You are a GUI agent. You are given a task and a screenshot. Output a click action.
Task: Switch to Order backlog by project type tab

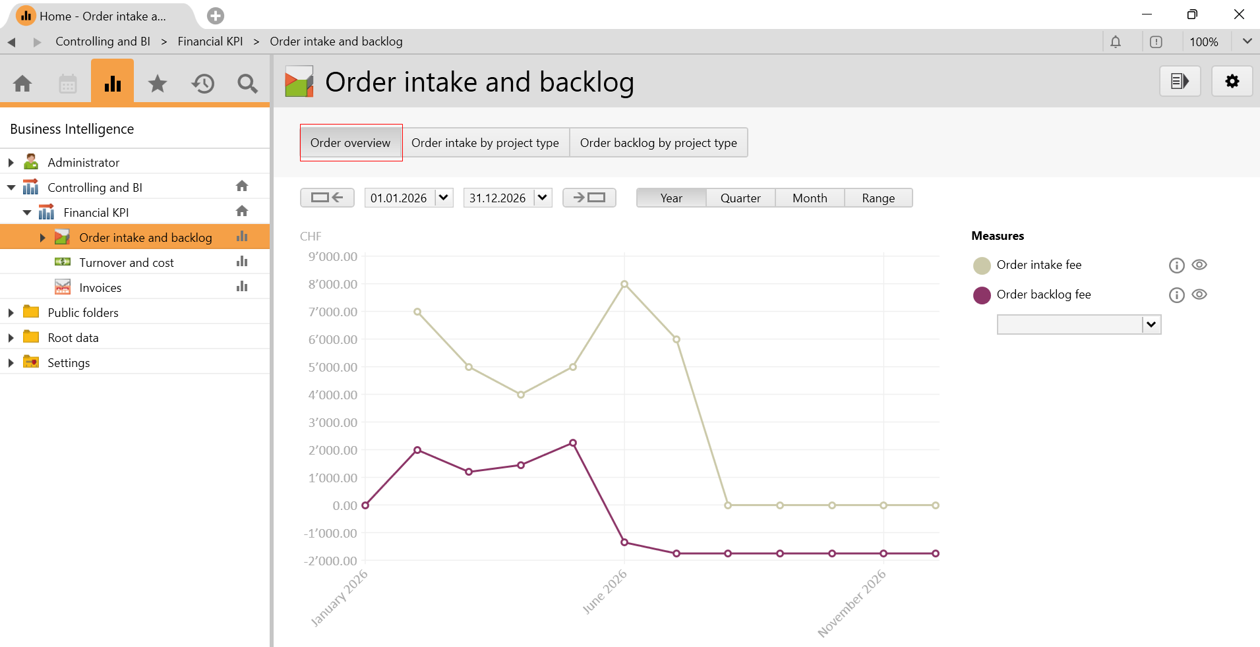(658, 143)
